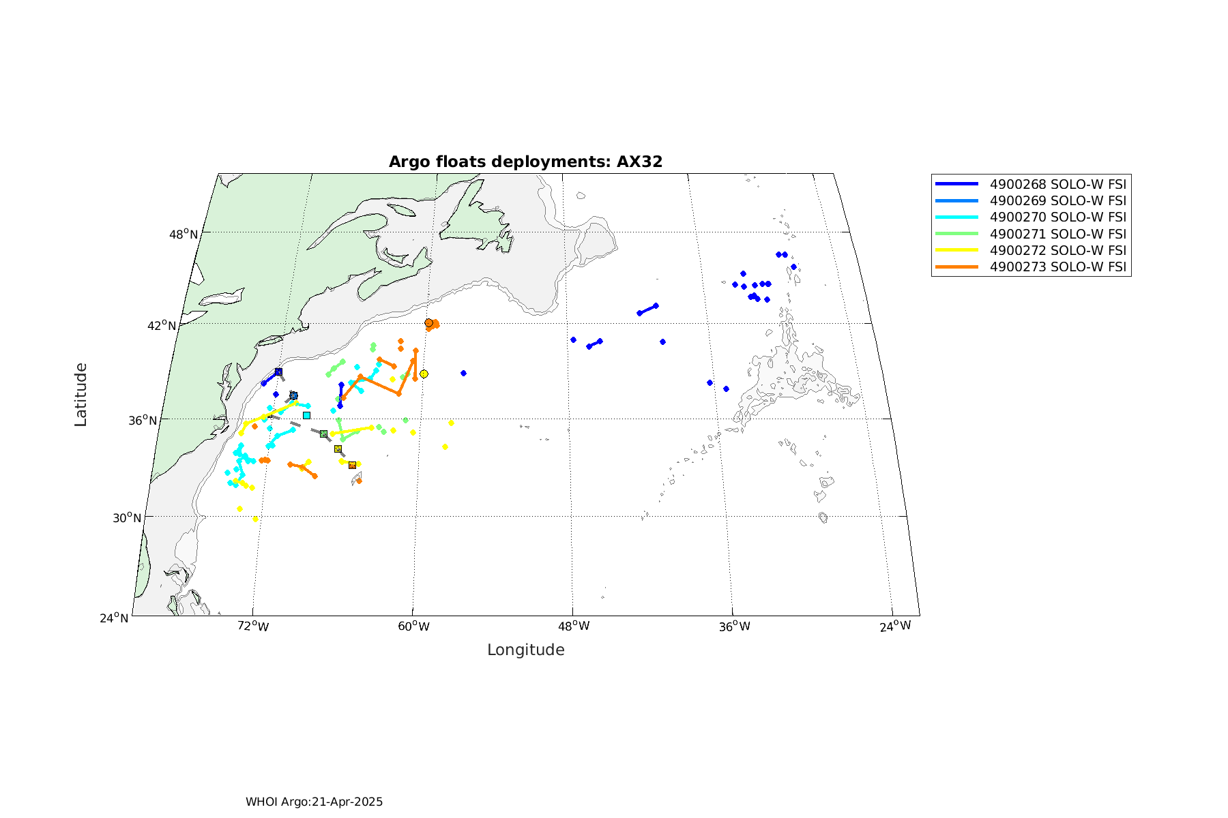1228x818 pixels.
Task: Click the 48°N latitude tick label
Action: [184, 234]
